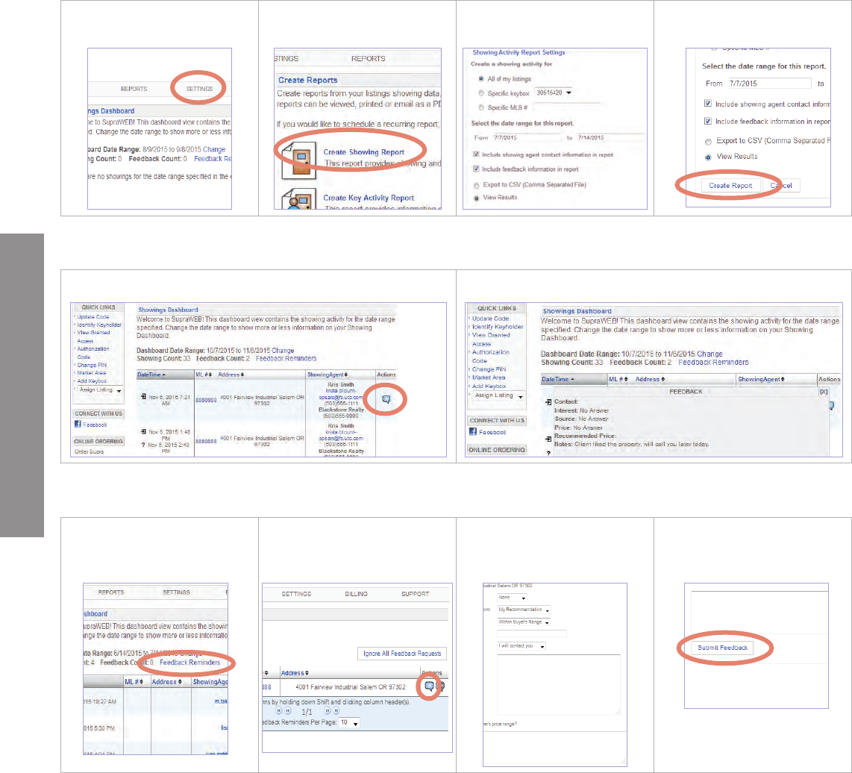Select Export to CSV radio above Create Report button
This screenshot has height=773, width=852.
(708, 141)
